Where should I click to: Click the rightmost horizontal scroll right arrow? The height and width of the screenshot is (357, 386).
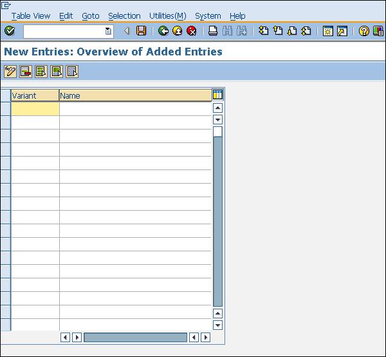pos(206,337)
